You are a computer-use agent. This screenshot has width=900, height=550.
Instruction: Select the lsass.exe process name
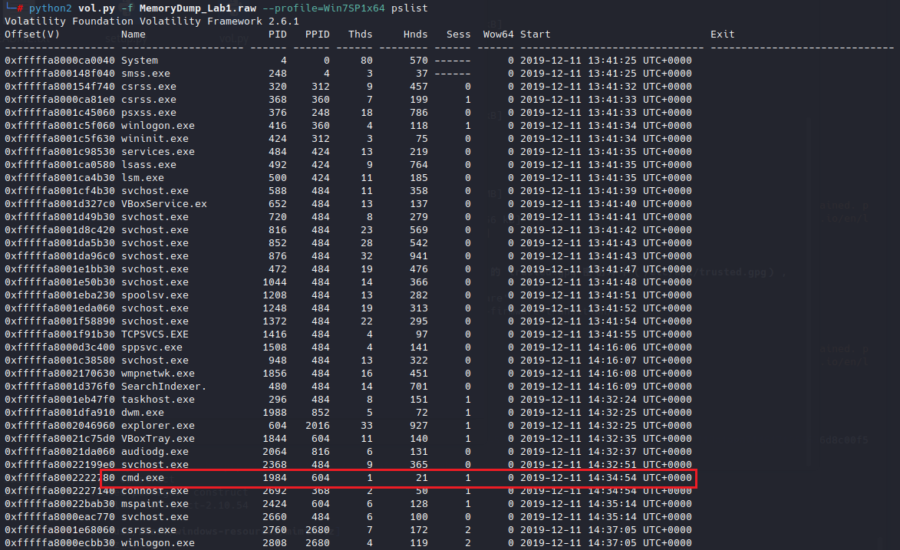(x=149, y=165)
